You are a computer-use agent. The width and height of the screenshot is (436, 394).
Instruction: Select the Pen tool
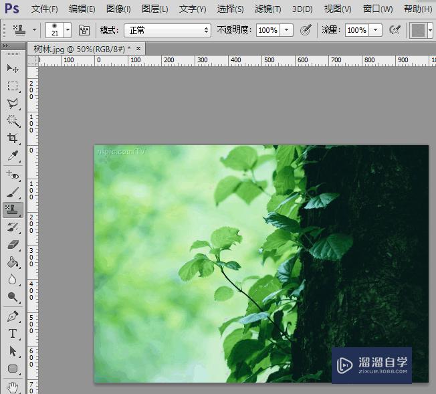tap(13, 316)
